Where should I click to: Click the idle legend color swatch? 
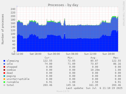pos(4,64)
